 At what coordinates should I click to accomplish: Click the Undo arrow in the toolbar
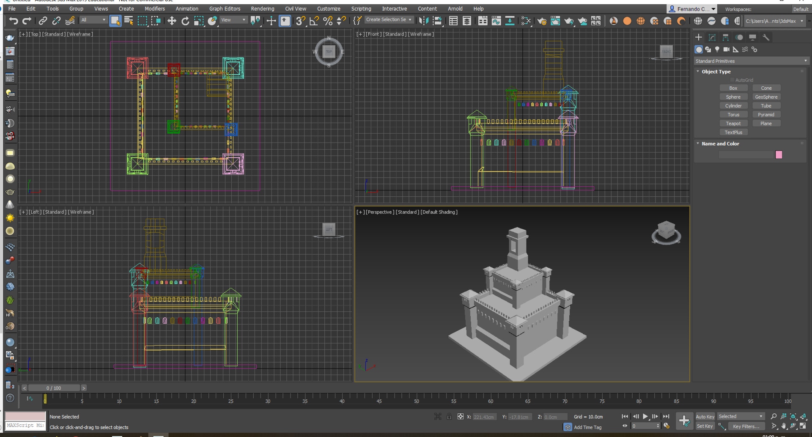[14, 21]
